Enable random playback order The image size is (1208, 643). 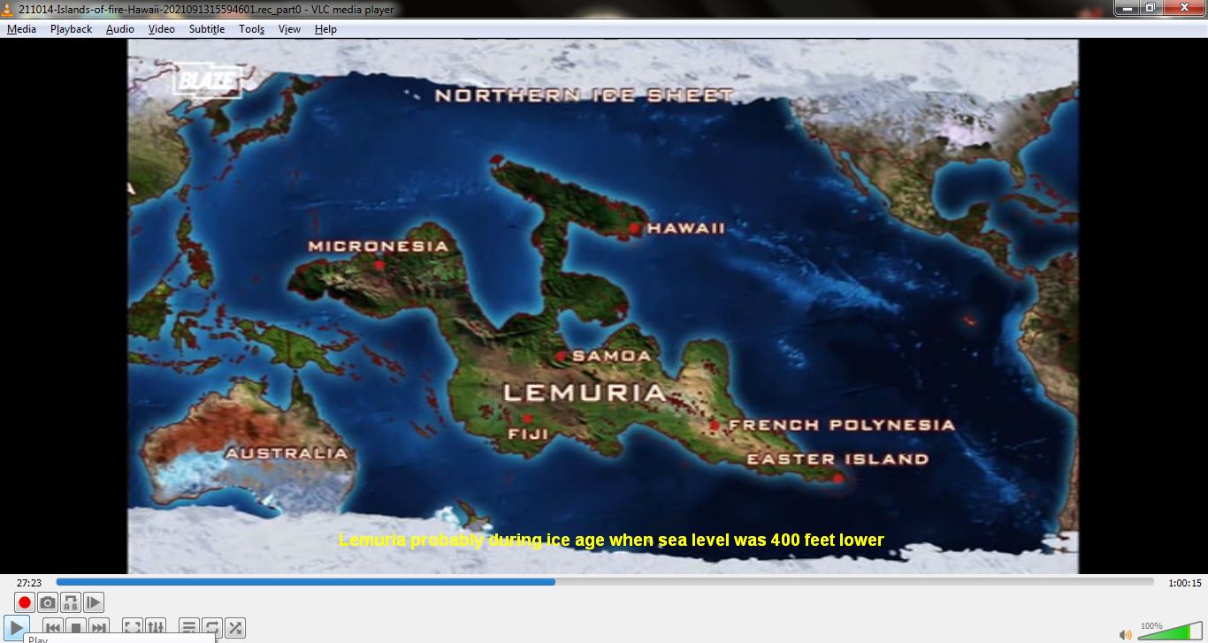(234, 627)
